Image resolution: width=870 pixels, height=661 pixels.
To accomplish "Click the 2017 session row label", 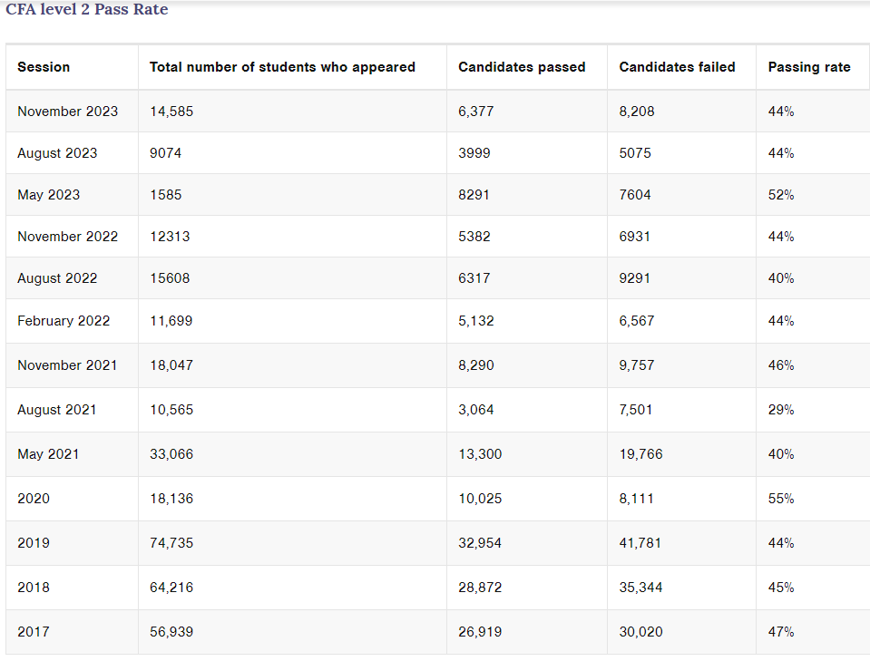I will tap(34, 632).
